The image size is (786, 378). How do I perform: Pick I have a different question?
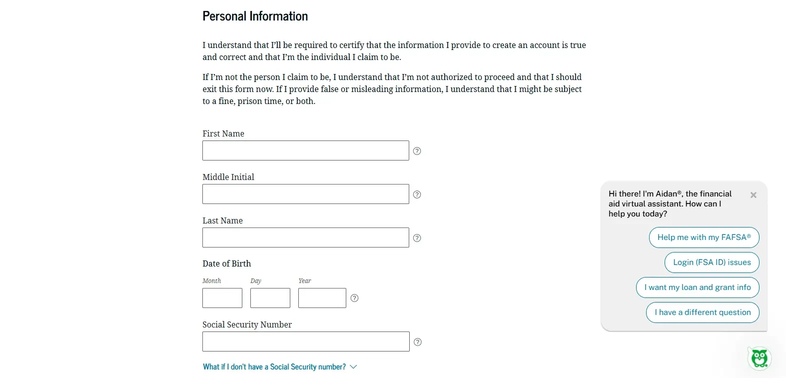click(x=703, y=312)
